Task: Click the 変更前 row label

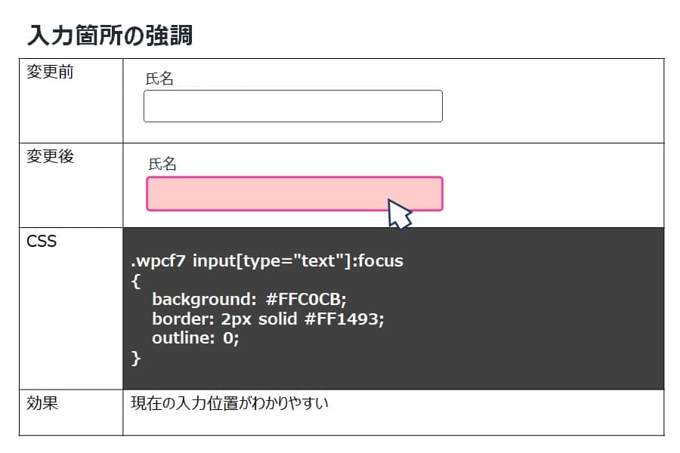Action: [50, 72]
